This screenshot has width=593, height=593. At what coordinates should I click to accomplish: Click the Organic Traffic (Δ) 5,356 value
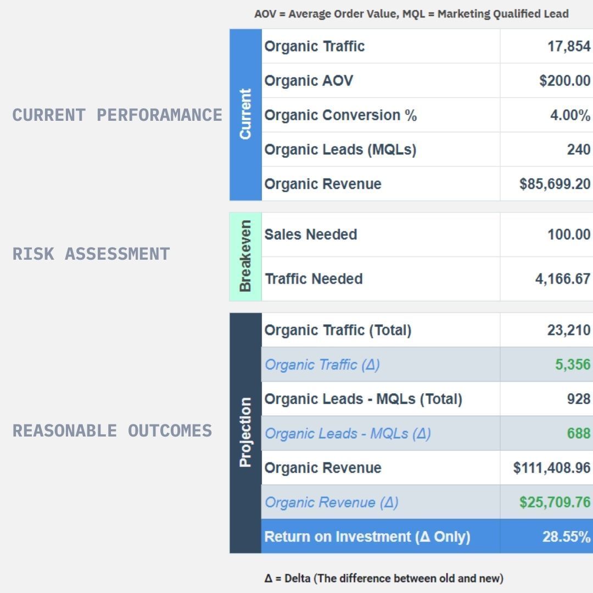point(573,365)
